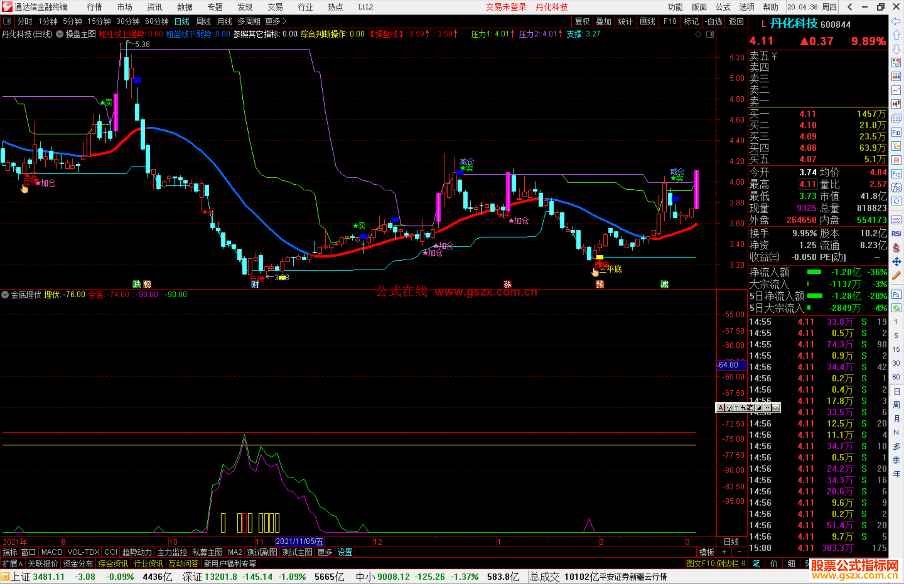This screenshot has height=584, width=904.
Task: Select the 月 monthly period in sidebar
Action: coord(896,419)
